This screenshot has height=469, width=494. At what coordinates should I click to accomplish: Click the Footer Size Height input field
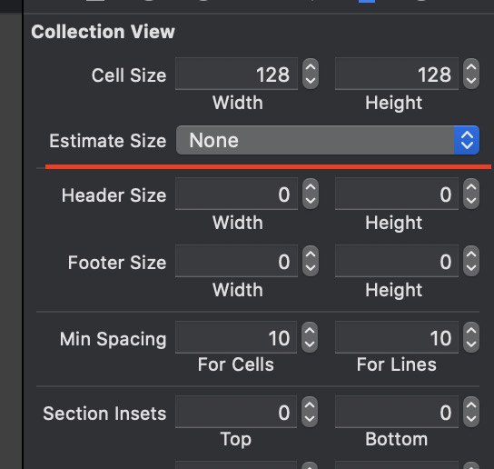click(397, 261)
